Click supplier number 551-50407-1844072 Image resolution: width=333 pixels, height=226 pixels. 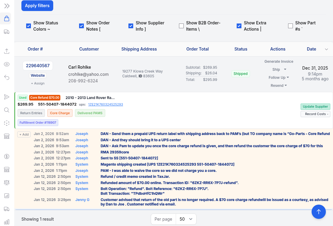[x=57, y=104]
